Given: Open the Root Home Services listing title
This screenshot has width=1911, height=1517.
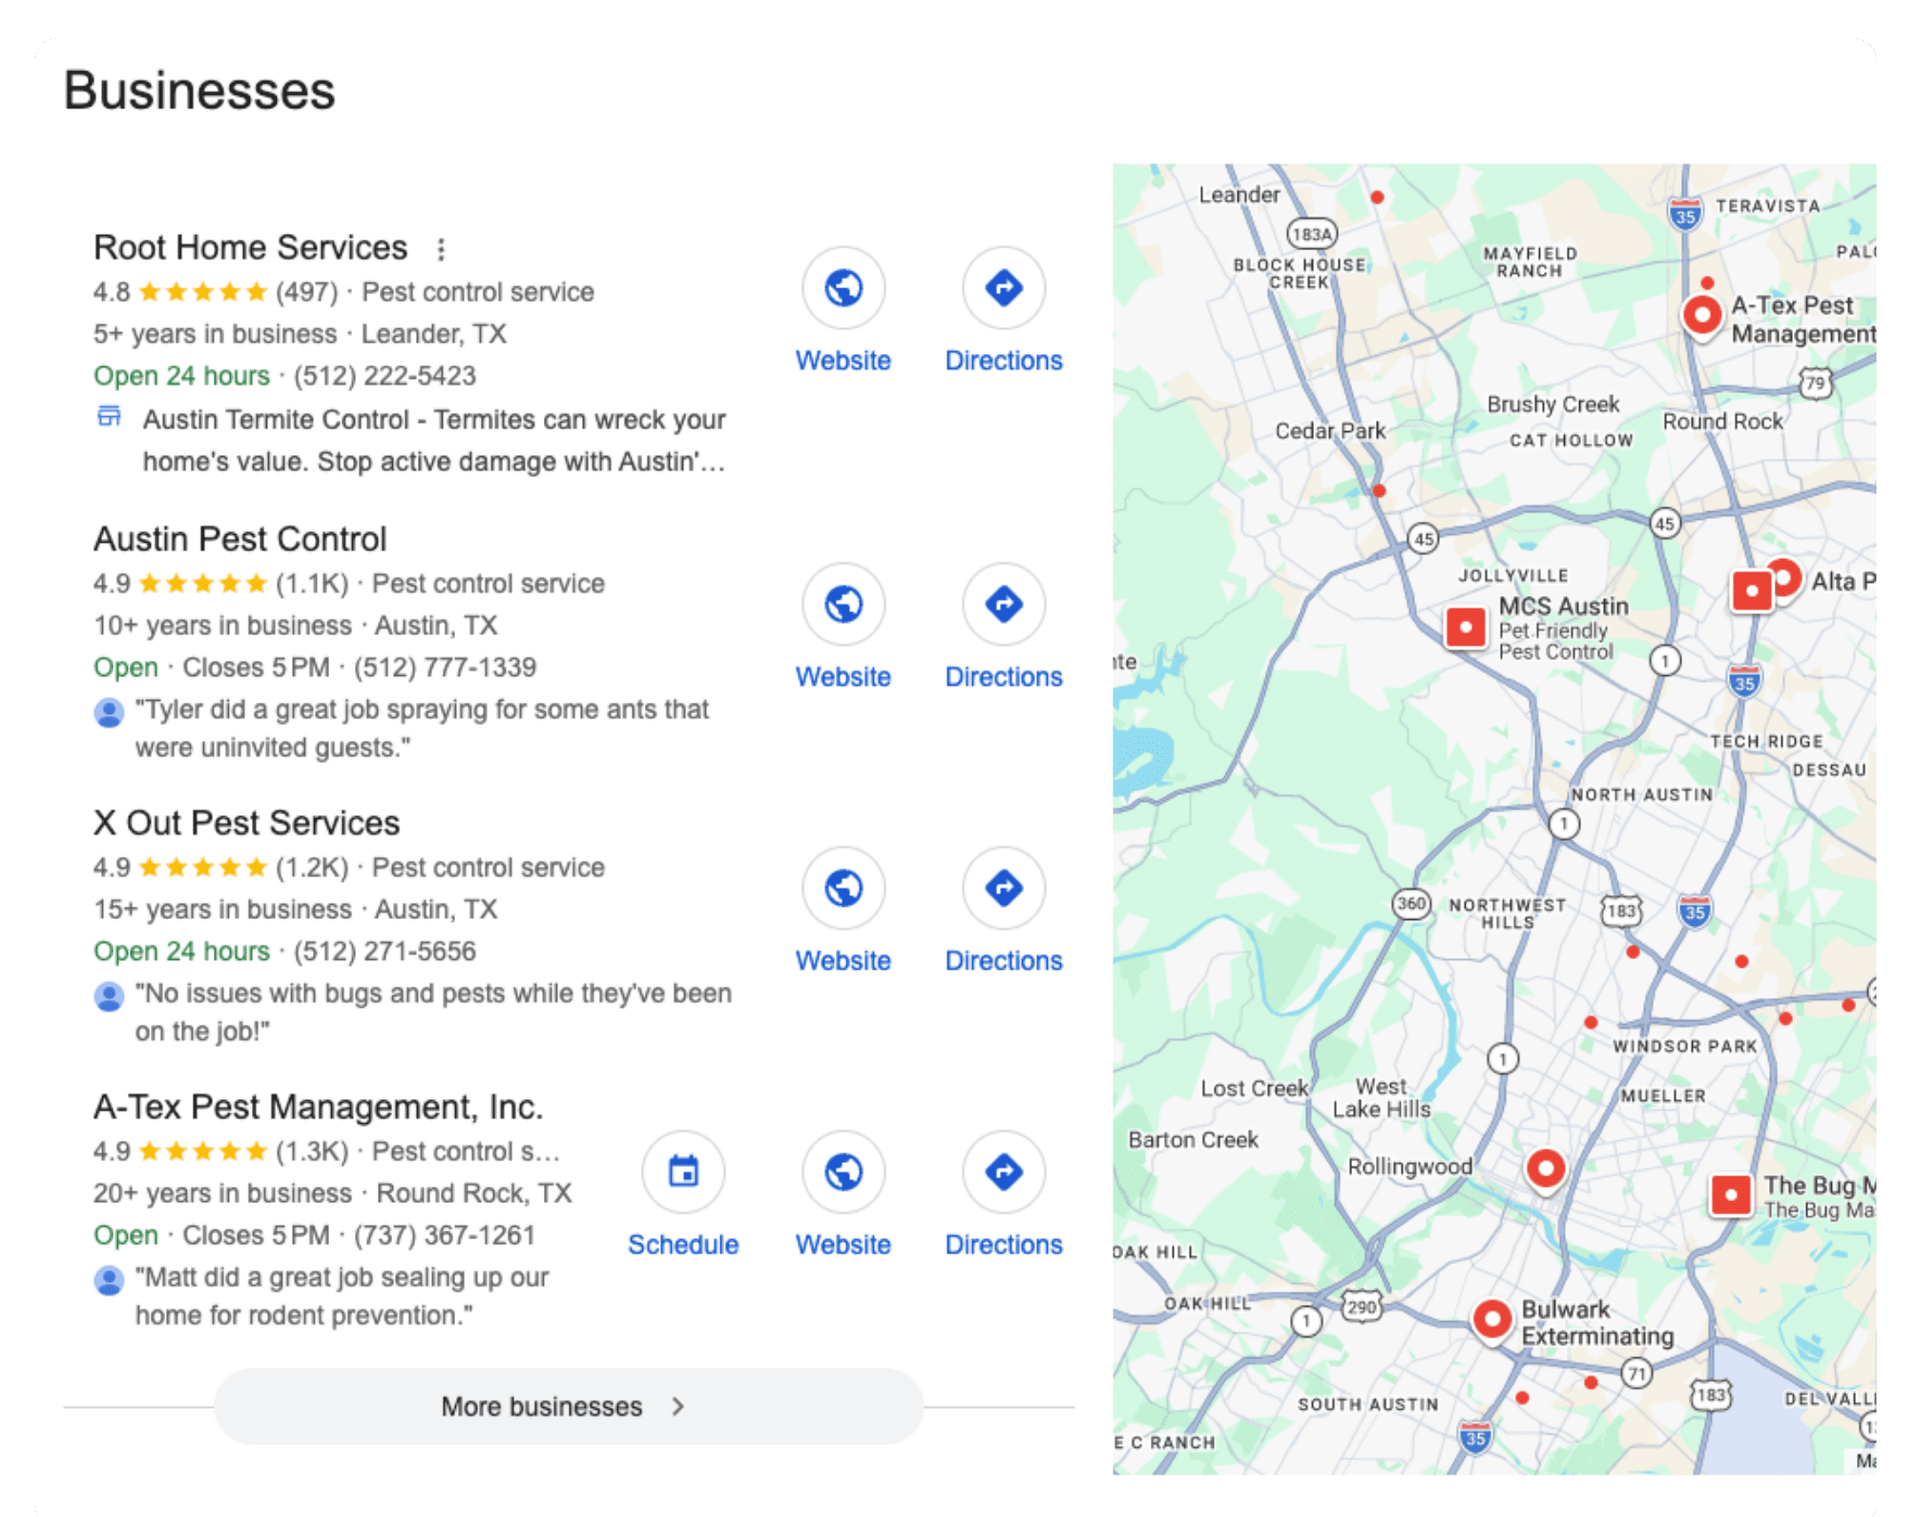Looking at the screenshot, I should [250, 248].
